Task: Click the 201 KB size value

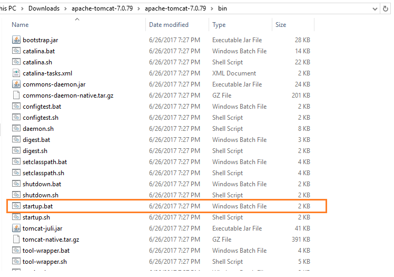Action: tap(301, 95)
